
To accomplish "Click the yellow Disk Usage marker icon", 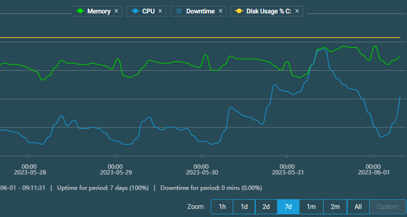I will click(x=239, y=11).
